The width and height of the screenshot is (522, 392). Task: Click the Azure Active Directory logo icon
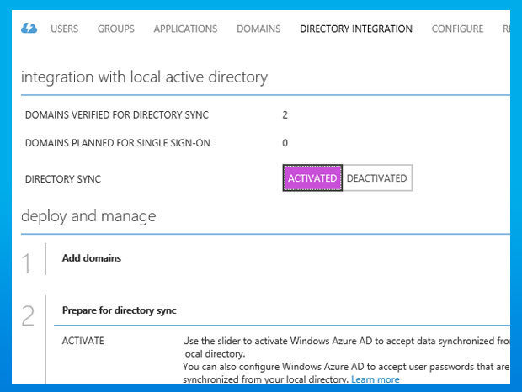pyautogui.click(x=29, y=29)
